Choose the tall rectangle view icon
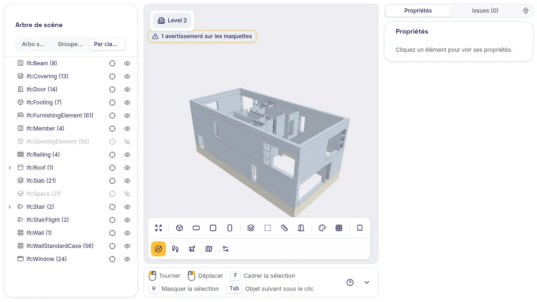 pyautogui.click(x=230, y=228)
